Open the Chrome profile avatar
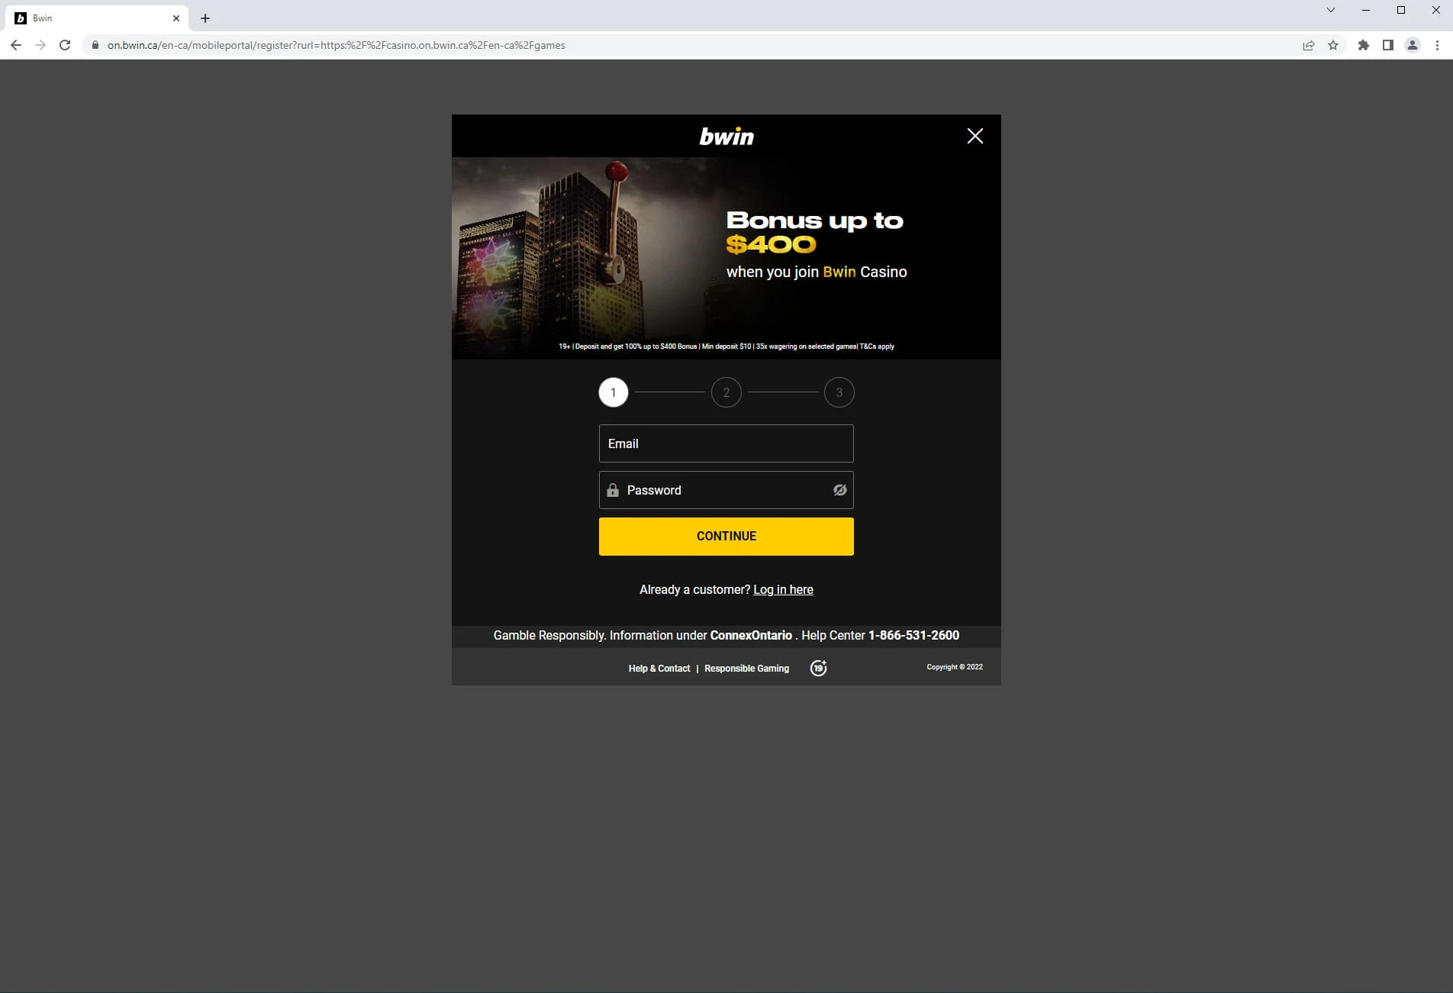The height and width of the screenshot is (993, 1453). point(1413,45)
